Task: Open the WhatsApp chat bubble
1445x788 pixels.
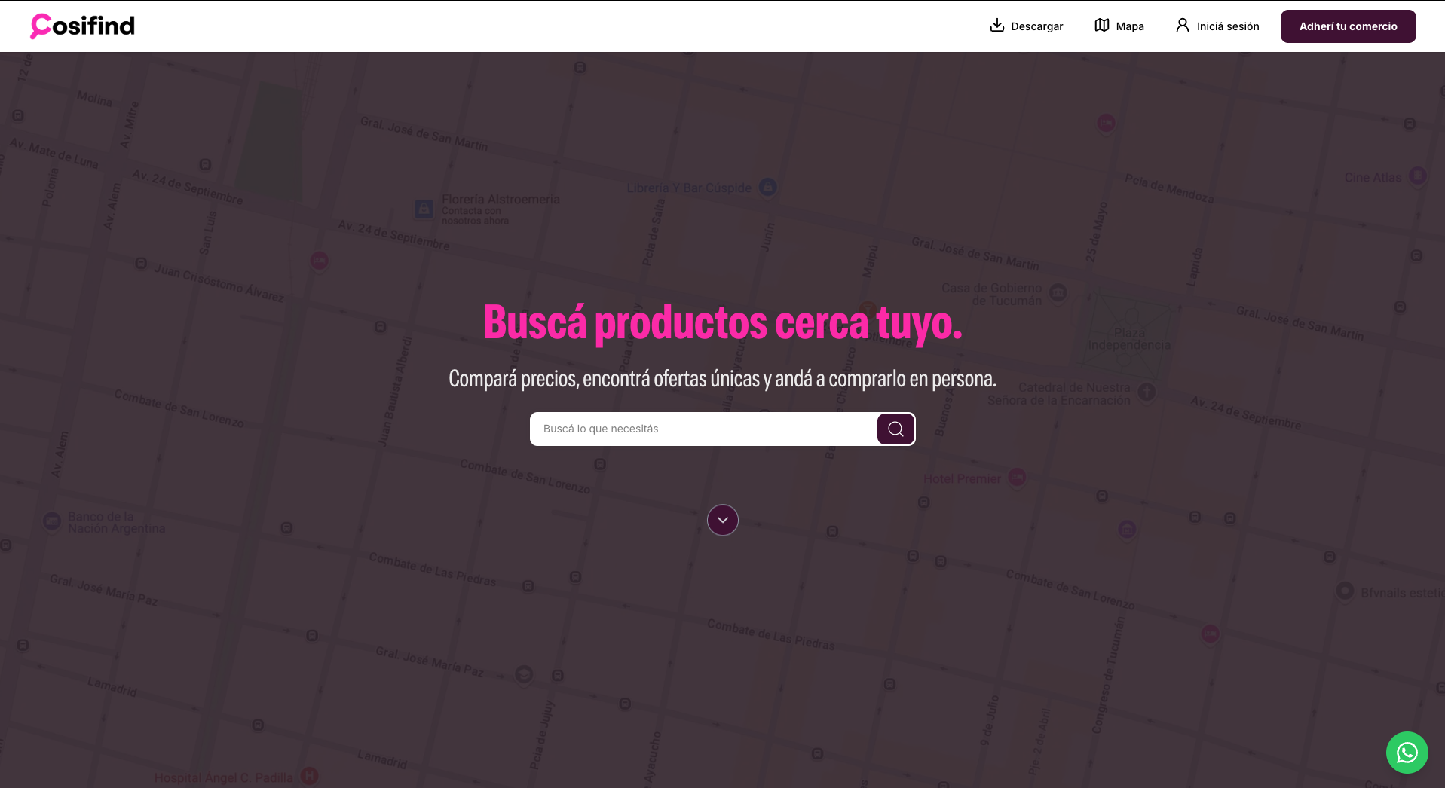Action: point(1406,752)
